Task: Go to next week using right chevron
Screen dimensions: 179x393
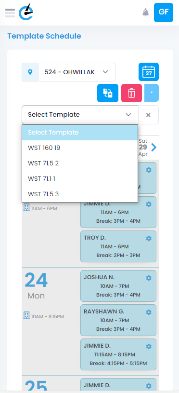Action: point(154,148)
